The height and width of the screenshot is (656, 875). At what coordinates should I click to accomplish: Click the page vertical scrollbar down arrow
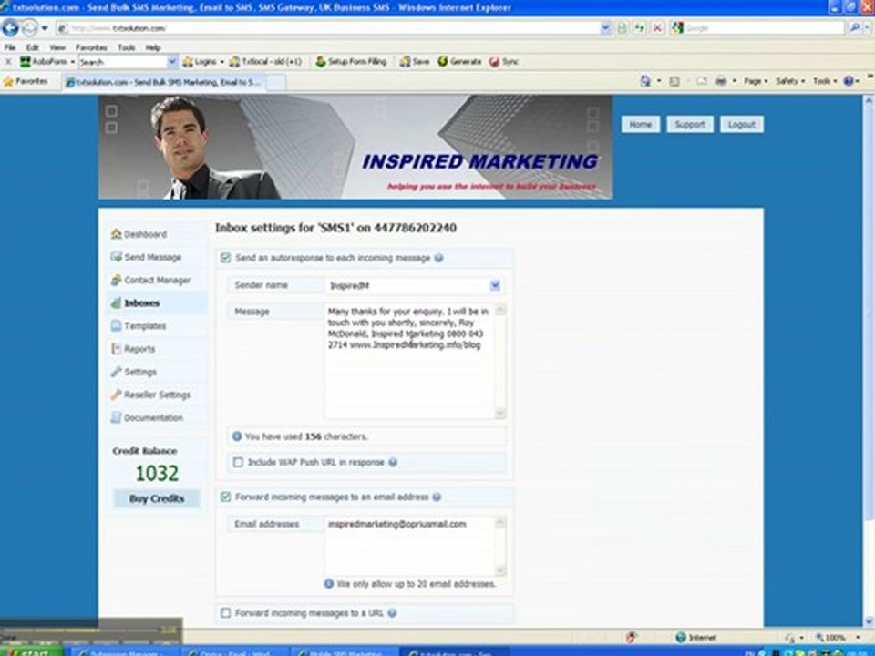tap(869, 620)
